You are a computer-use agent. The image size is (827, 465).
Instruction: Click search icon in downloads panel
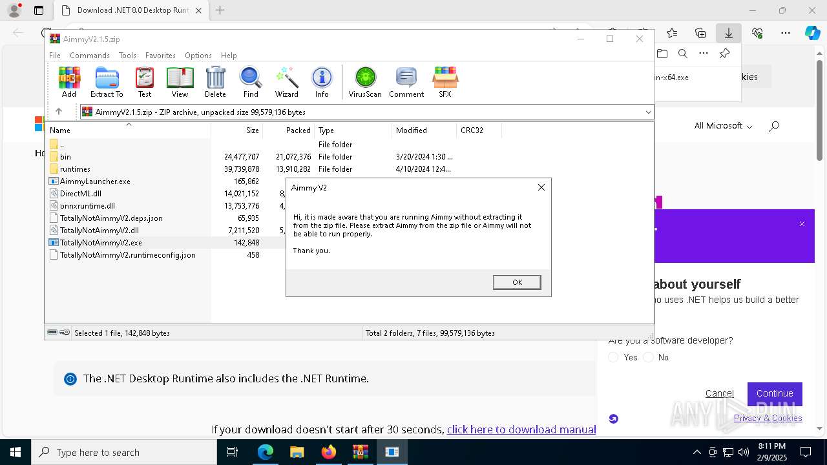coord(683,54)
